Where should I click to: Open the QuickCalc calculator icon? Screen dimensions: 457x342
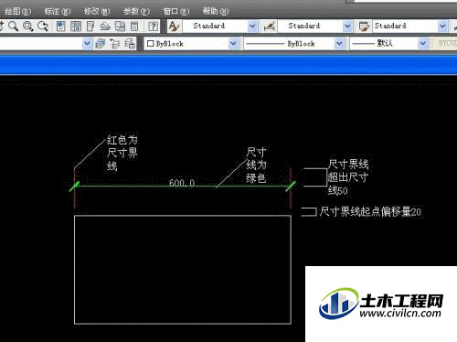[x=134, y=27]
